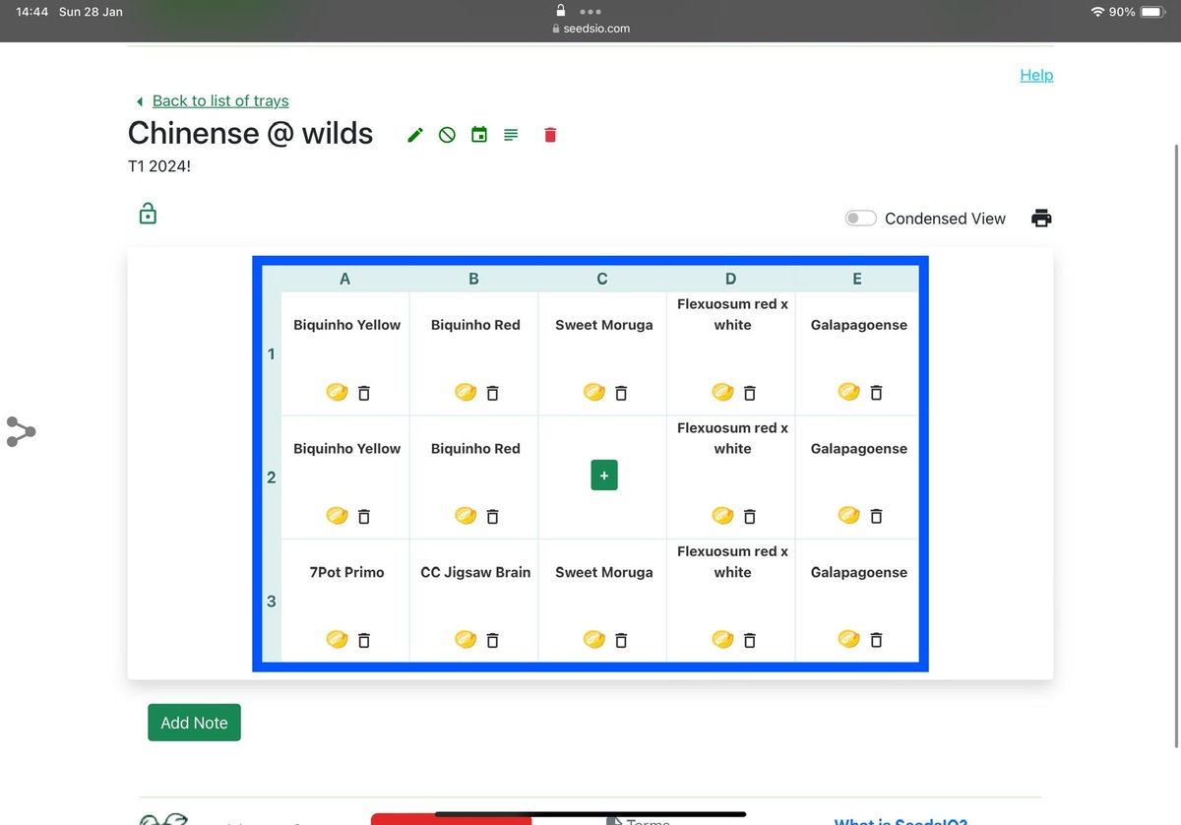Delete Biquinho Red in cell B2
The height and width of the screenshot is (825, 1181).
493,516
